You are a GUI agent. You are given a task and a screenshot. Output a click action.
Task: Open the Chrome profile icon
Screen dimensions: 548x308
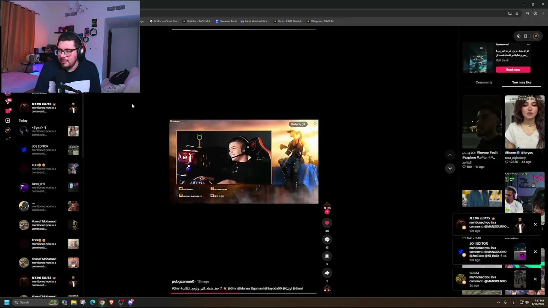pos(535,14)
